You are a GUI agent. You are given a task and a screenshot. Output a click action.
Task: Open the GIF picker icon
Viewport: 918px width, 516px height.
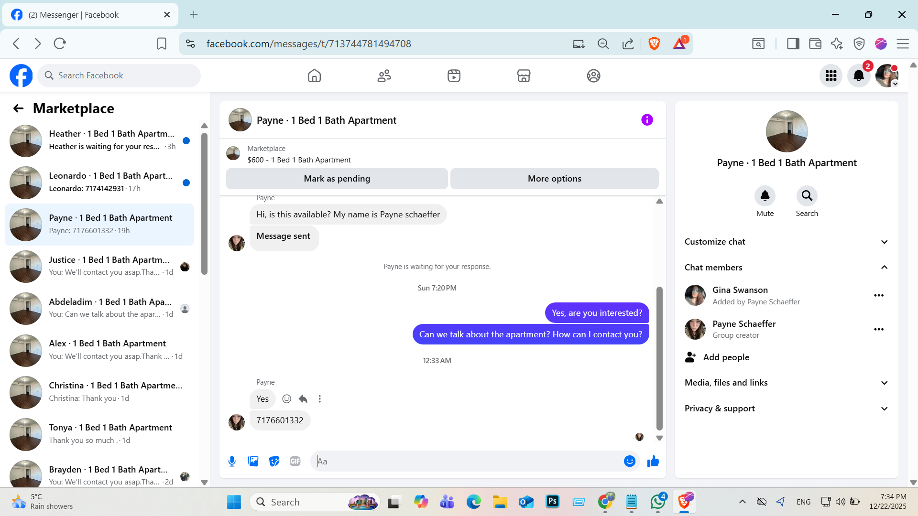pyautogui.click(x=295, y=461)
